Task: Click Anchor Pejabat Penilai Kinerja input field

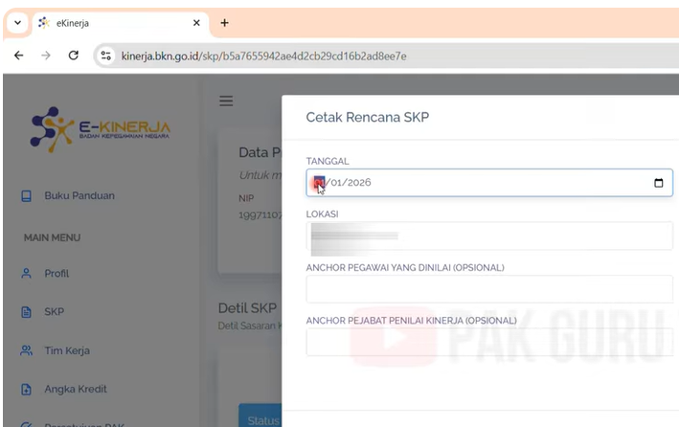Action: coord(489,342)
